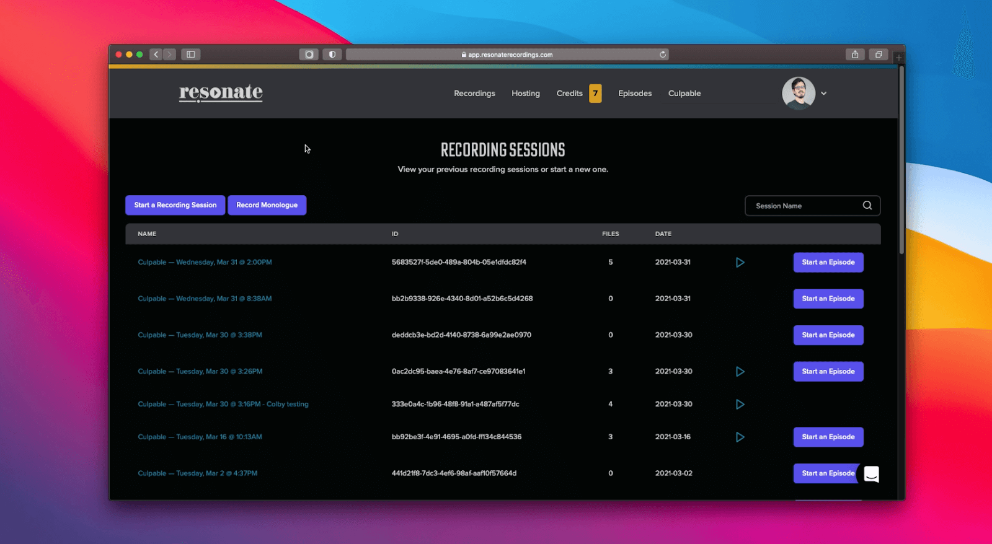Open the Safari share button
Screen dimensions: 992x544
[x=855, y=55]
